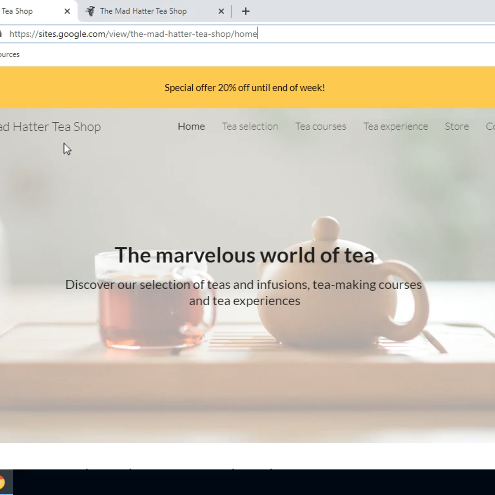Open a new browser tab
This screenshot has height=495, width=495.
245,12
